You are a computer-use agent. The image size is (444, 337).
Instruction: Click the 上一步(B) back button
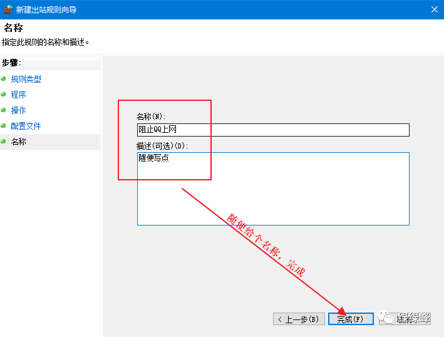299,319
